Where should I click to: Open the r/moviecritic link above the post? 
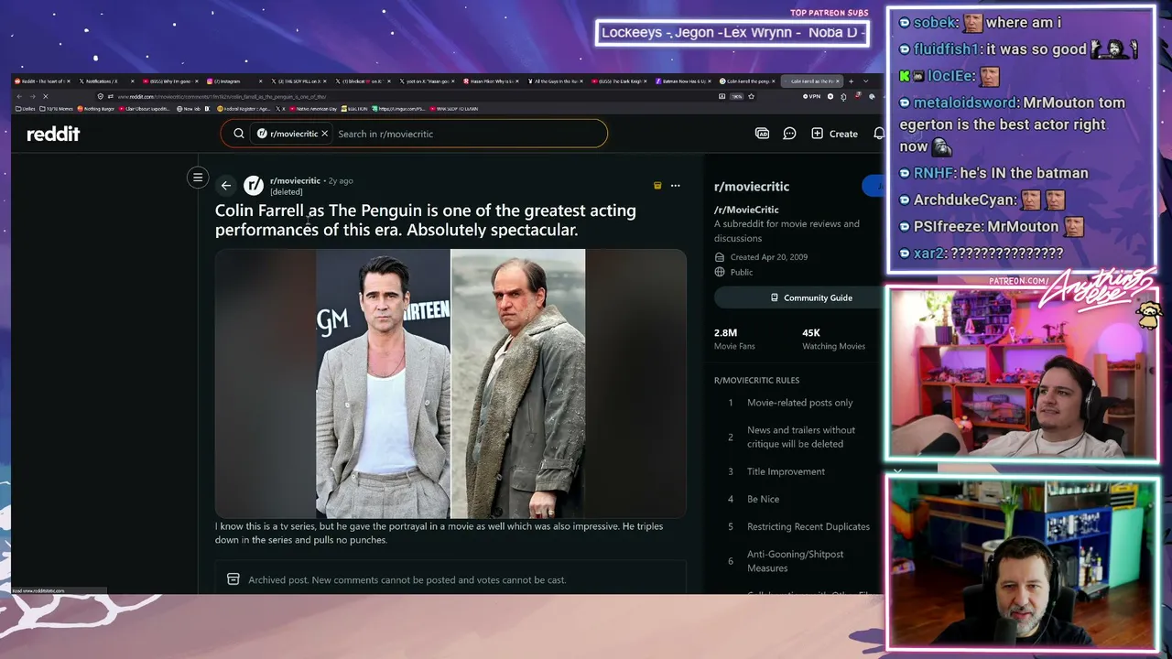pyautogui.click(x=295, y=180)
